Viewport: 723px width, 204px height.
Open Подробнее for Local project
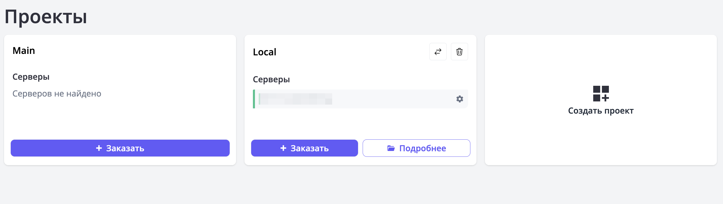[416, 148]
